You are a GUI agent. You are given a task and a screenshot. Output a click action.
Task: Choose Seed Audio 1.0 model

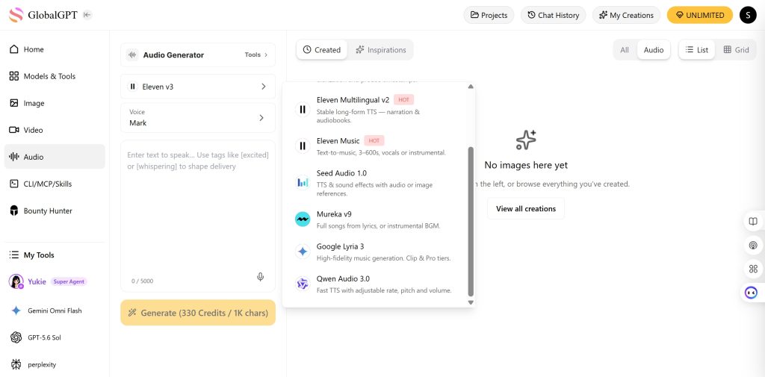375,183
